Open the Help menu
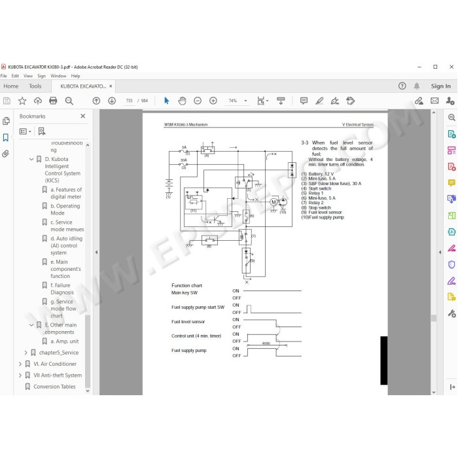 pos(75,76)
